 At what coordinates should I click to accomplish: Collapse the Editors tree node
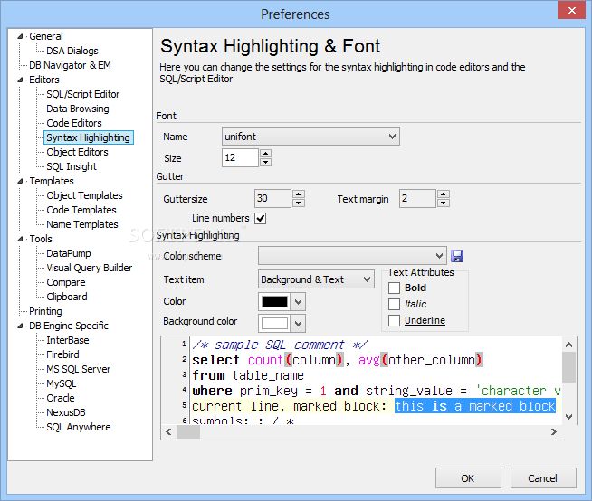pos(20,80)
